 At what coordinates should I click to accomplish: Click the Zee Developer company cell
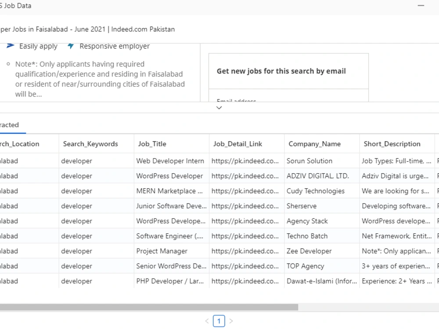pyautogui.click(x=322, y=251)
